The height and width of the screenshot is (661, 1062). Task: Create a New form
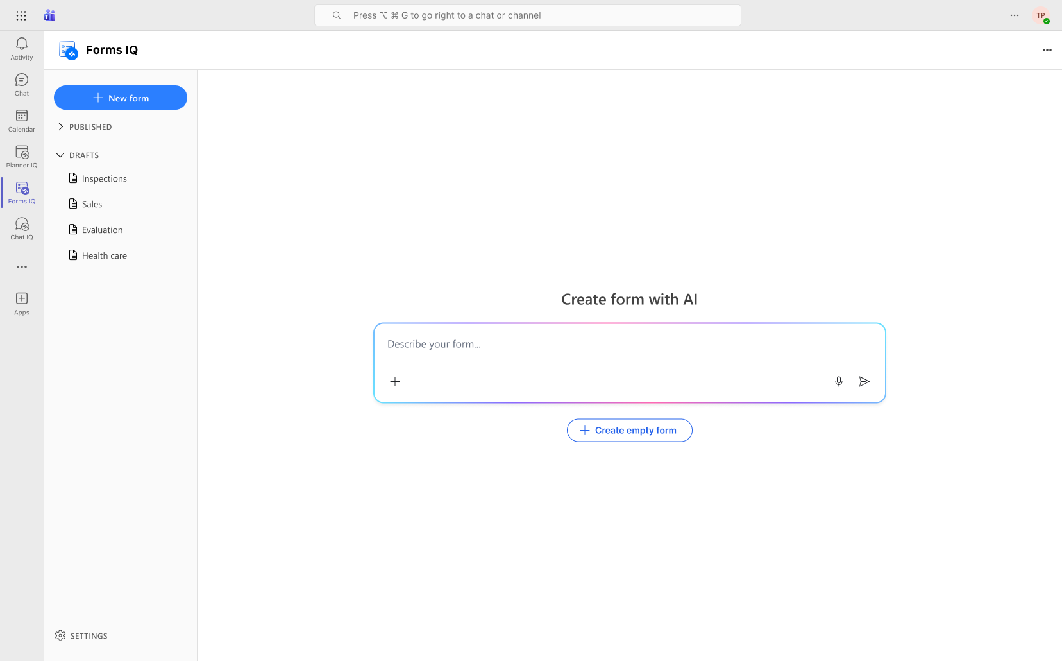(x=121, y=98)
